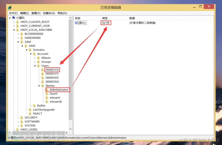Select the SYSTEM key label
The height and width of the screenshot is (145, 222).
[30, 125]
